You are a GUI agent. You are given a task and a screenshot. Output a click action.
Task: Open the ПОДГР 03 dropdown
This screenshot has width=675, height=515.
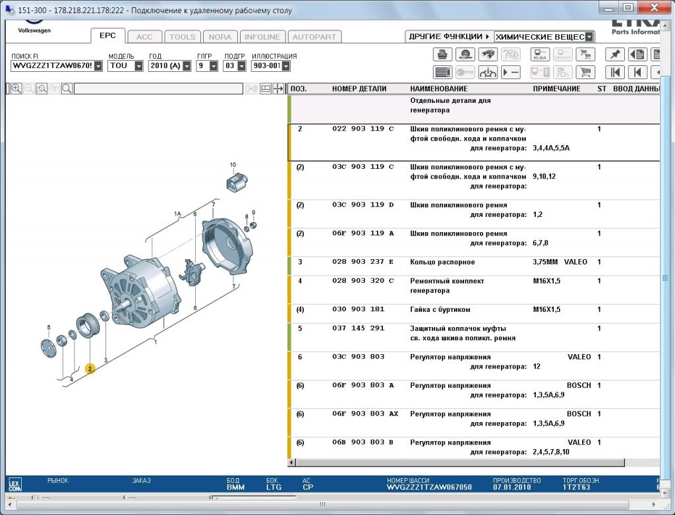click(241, 66)
